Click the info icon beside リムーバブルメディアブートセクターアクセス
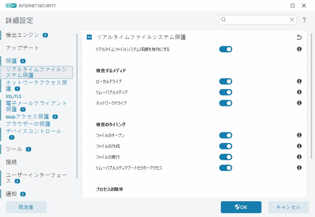Image resolution: width=315 pixels, height=217 pixels. [299, 168]
